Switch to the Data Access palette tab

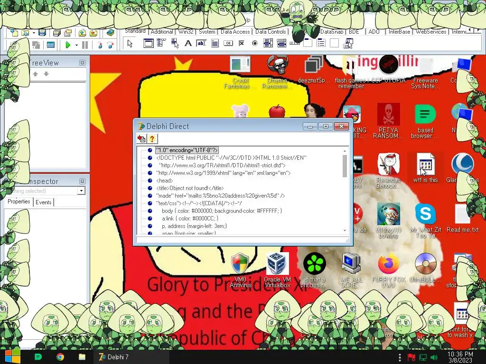click(235, 32)
